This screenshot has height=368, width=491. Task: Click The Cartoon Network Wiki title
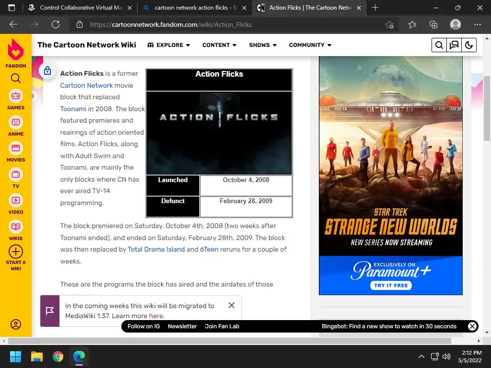pyautogui.click(x=87, y=45)
